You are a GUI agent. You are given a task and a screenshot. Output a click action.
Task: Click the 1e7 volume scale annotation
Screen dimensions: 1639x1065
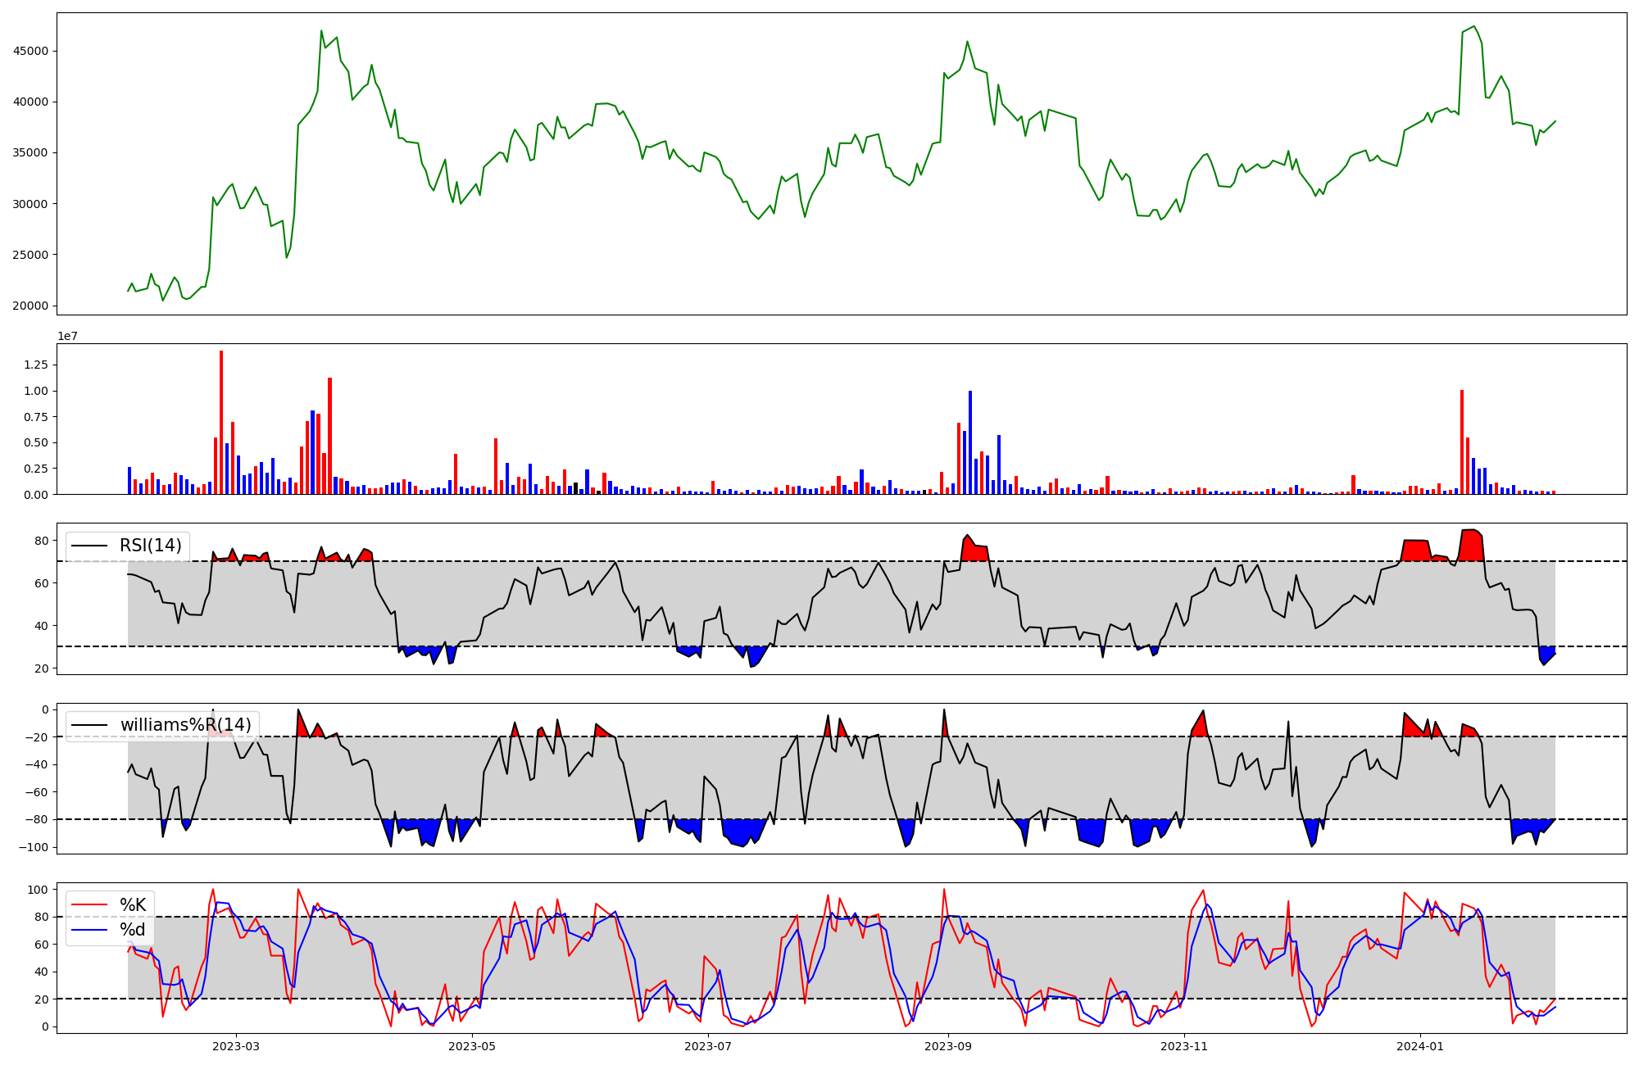click(67, 336)
